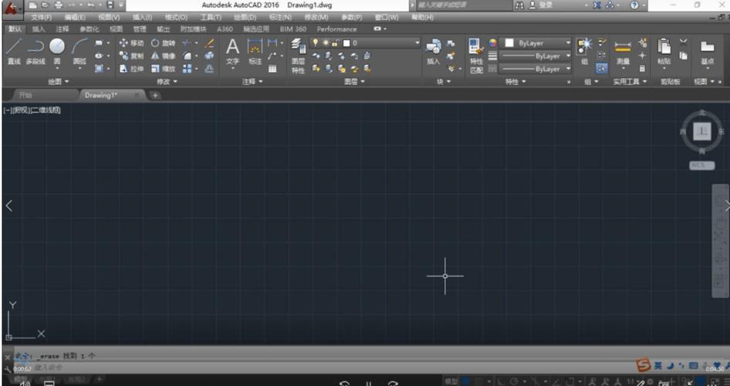
Task: Click the Move (移动) tool
Action: coord(131,42)
